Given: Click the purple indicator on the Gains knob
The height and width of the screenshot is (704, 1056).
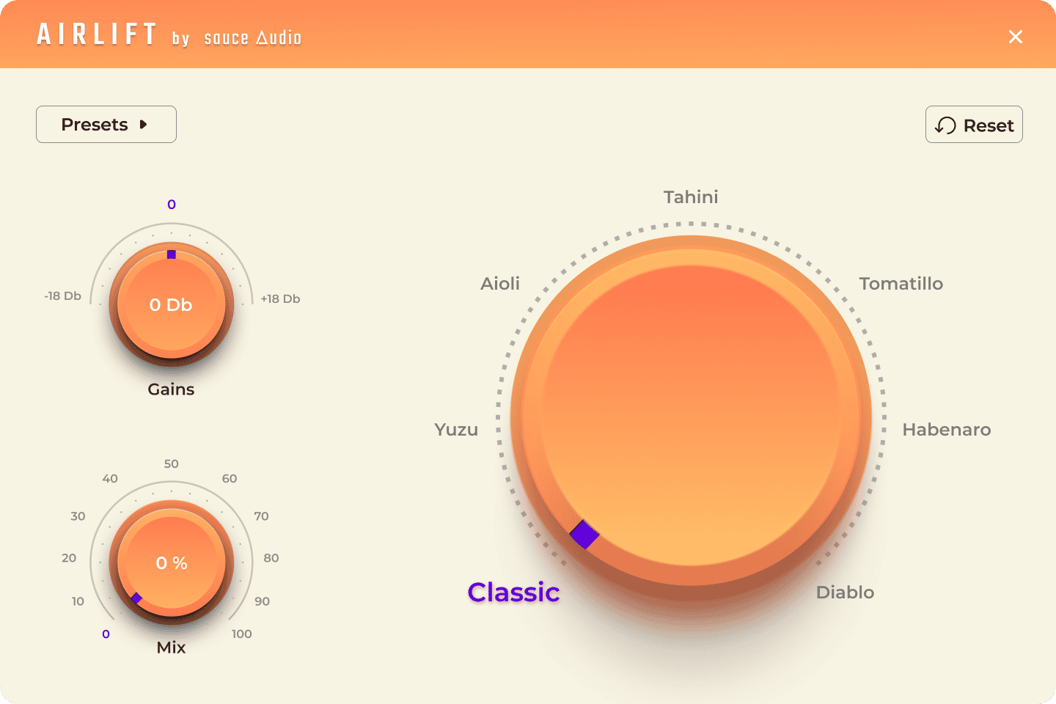Looking at the screenshot, I should (172, 254).
